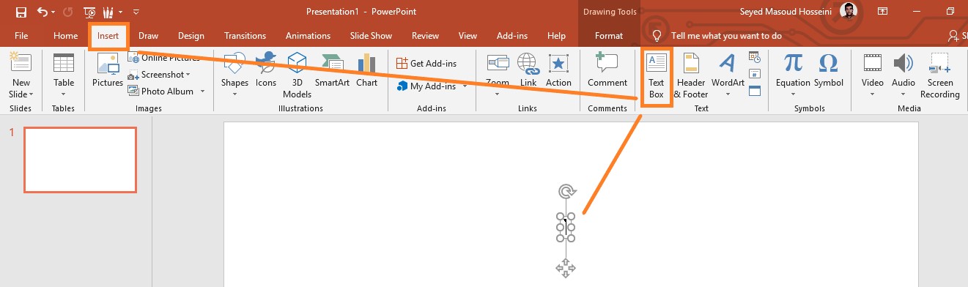Image resolution: width=968 pixels, height=287 pixels.
Task: Click the user profile picture
Action: [849, 12]
